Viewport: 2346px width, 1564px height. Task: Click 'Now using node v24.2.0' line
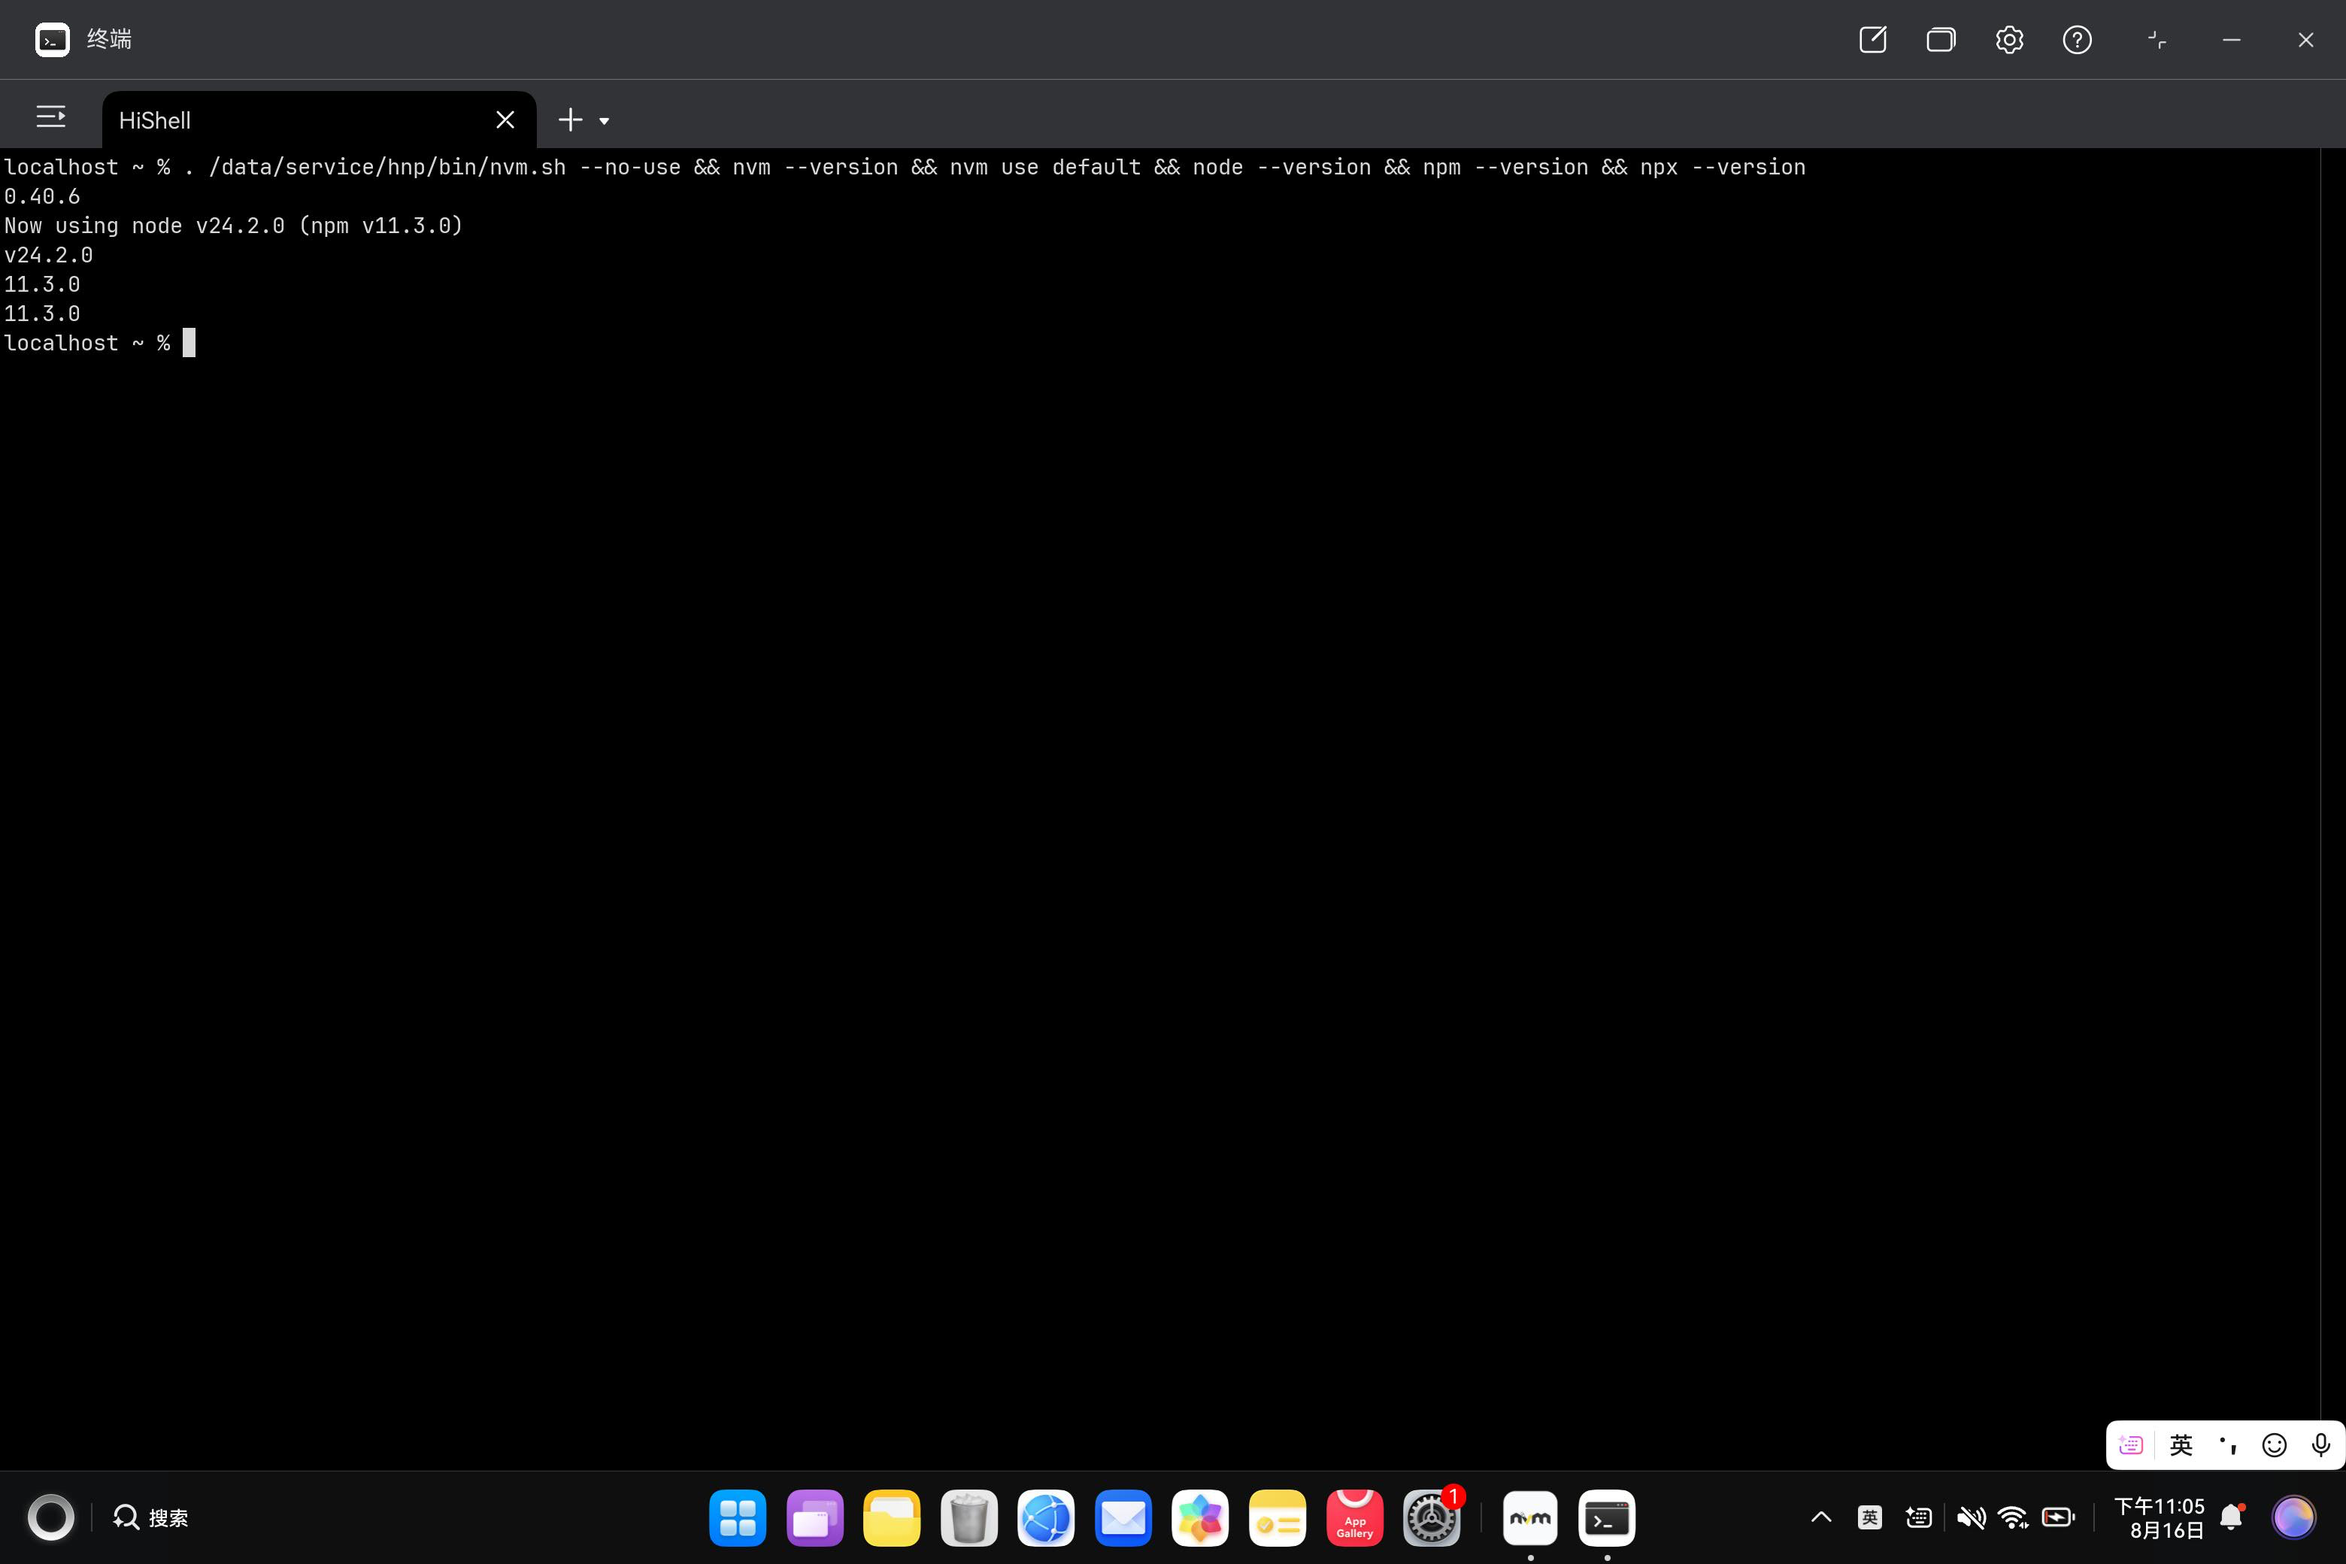point(233,226)
